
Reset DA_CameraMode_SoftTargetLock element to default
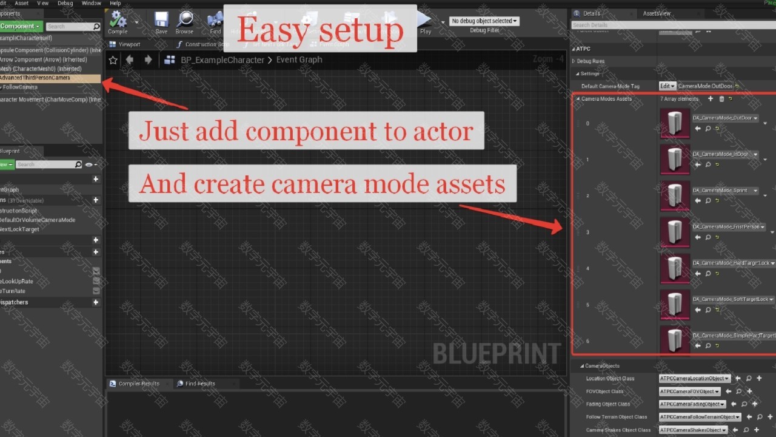pyautogui.click(x=717, y=310)
